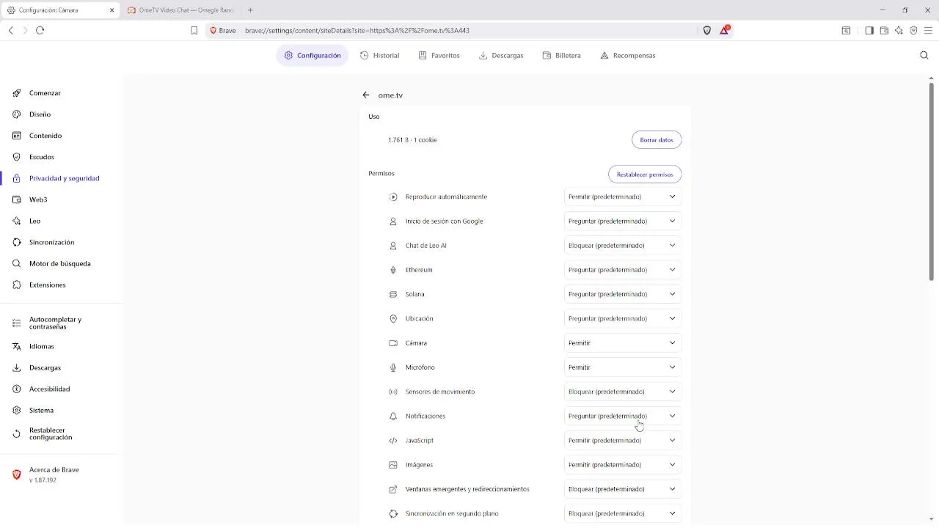This screenshot has width=939, height=528.
Task: Open the Notificaciones permission dropdown
Action: tap(622, 416)
